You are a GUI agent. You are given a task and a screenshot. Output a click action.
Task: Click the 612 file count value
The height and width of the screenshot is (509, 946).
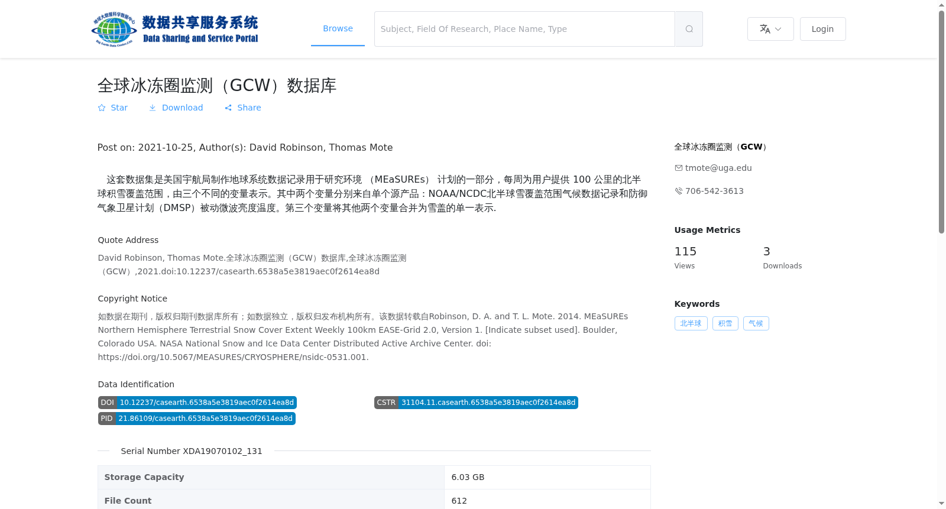click(x=459, y=501)
